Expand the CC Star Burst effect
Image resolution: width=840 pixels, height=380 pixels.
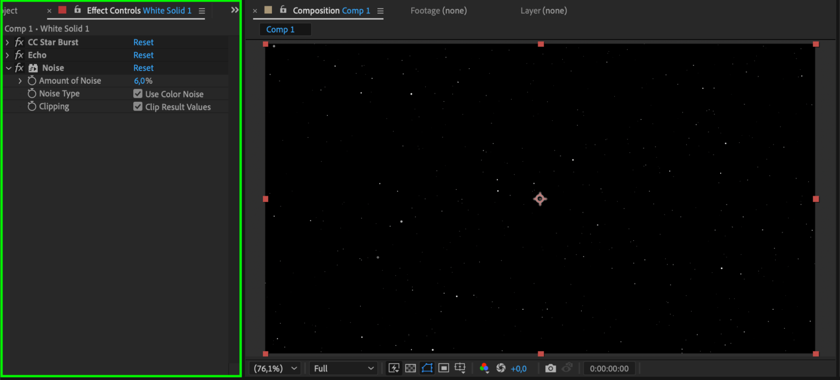(x=8, y=42)
